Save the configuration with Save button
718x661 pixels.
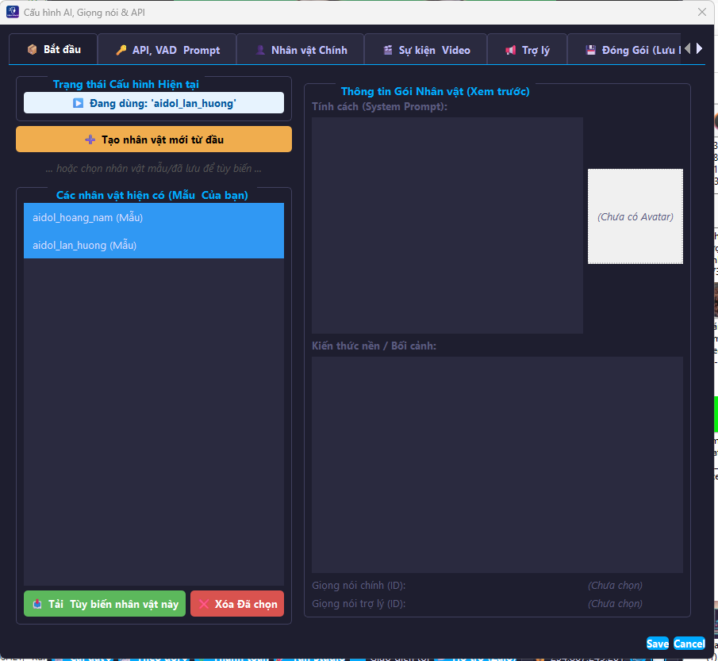[x=657, y=644]
